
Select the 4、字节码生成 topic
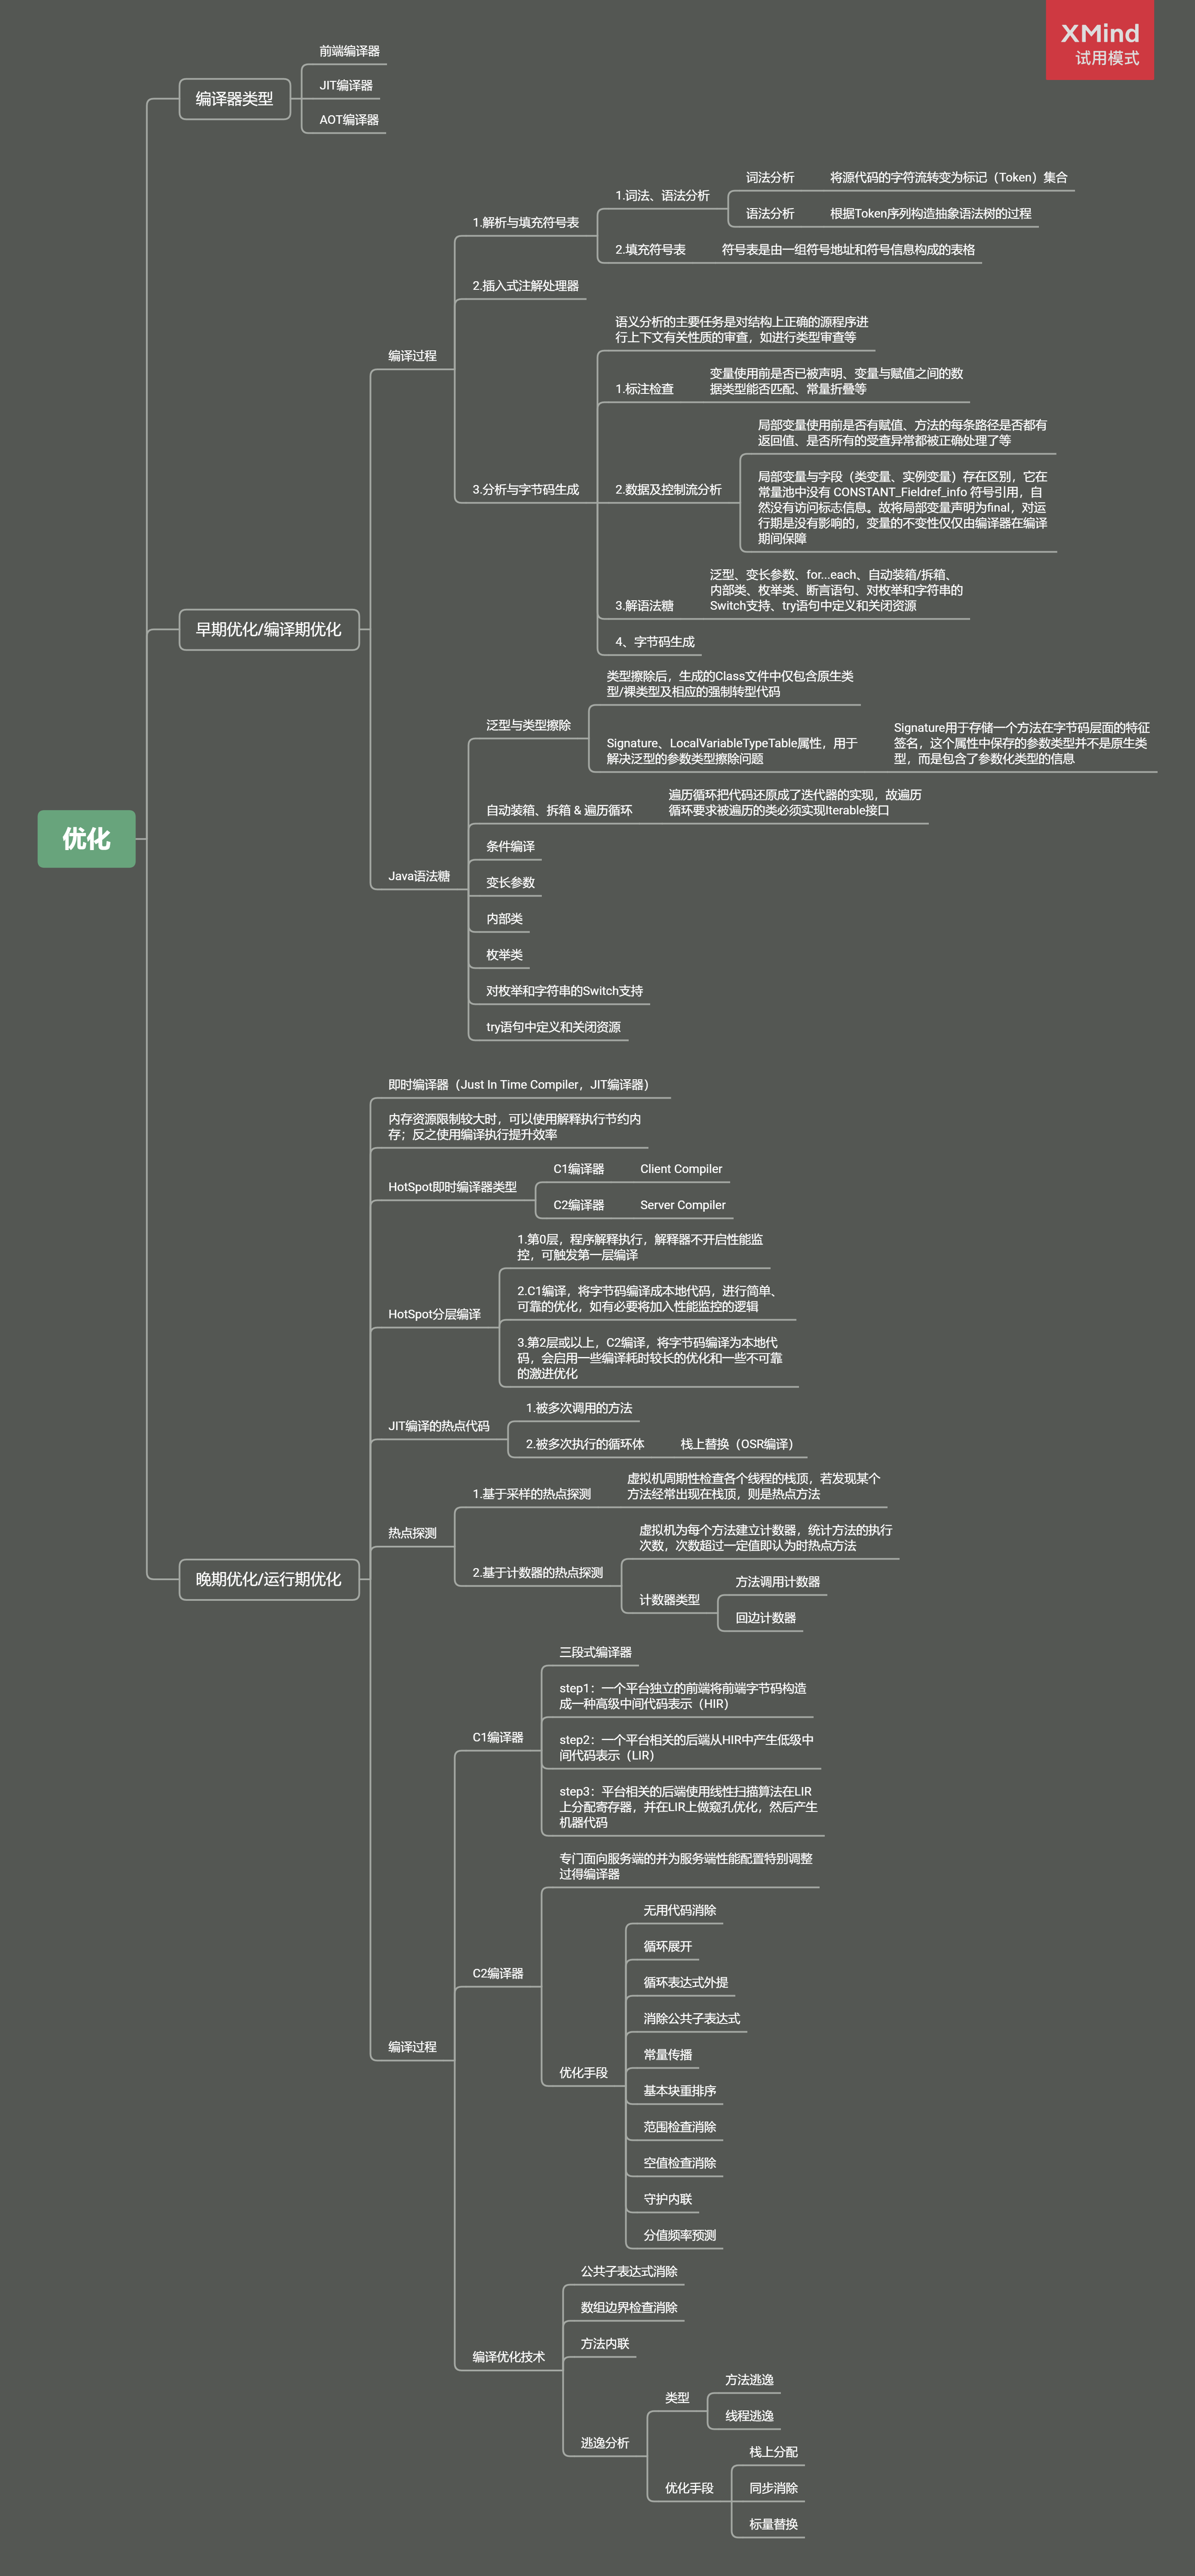(655, 641)
